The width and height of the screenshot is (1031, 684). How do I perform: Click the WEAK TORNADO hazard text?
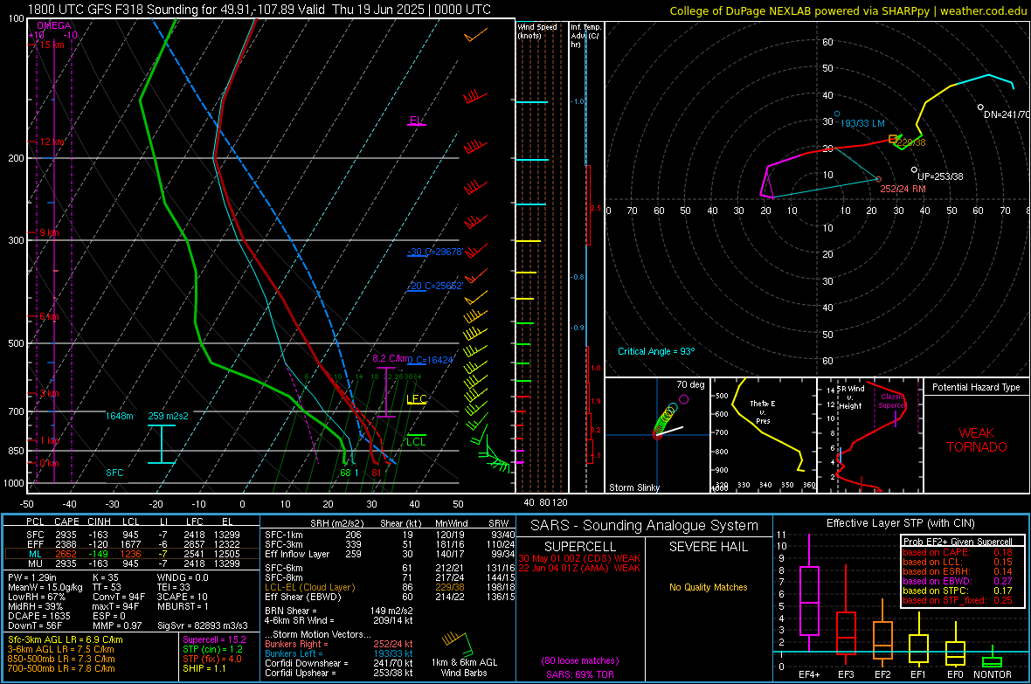tap(977, 440)
